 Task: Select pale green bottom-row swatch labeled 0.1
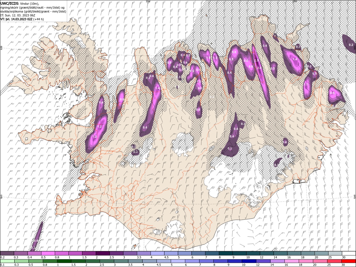point(7,261)
